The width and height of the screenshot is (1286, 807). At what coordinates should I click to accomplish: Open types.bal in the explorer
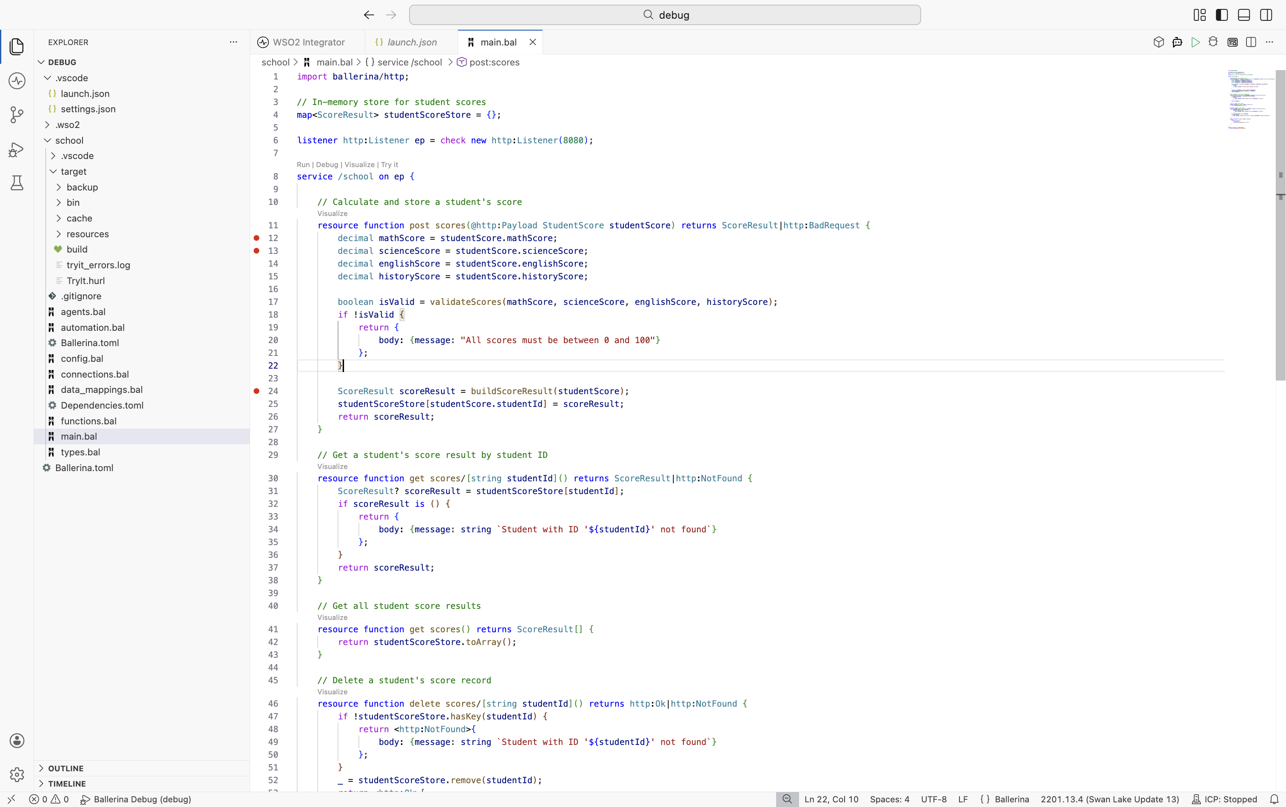(142, 452)
